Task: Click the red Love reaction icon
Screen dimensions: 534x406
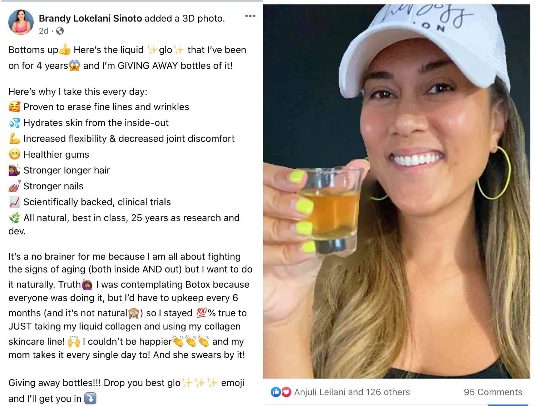Action: pos(286,392)
